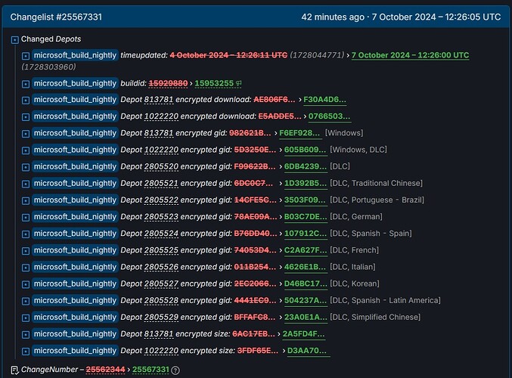Click the modified icon on the buildid row

(26, 84)
